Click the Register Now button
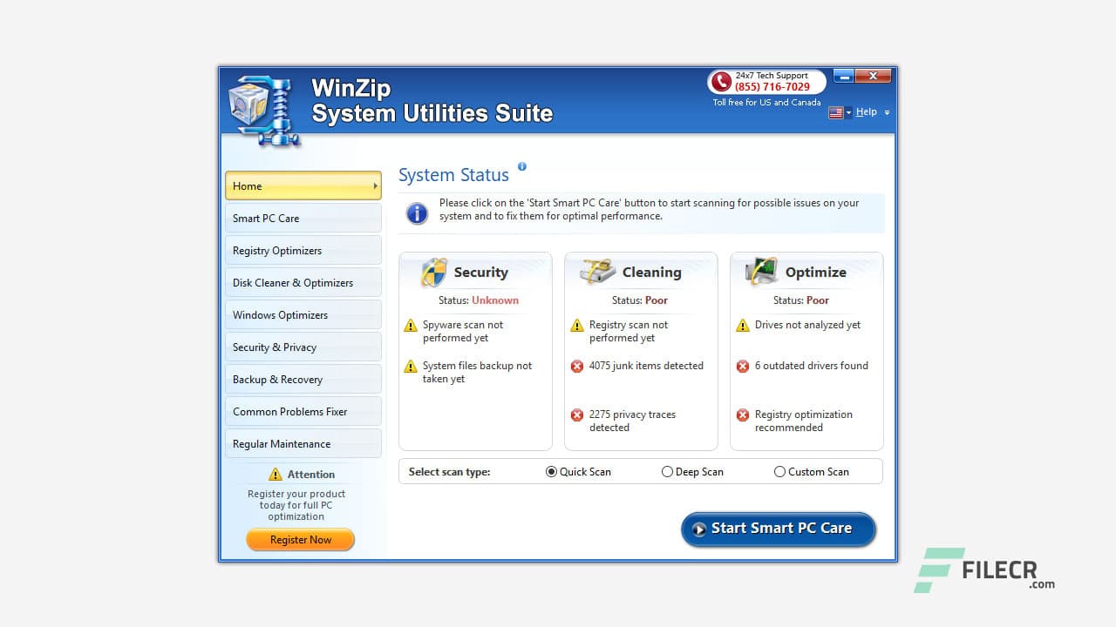1116x627 pixels. [300, 539]
